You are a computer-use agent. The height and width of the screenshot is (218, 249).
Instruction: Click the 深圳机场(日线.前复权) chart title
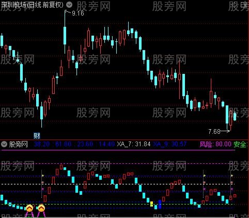point(32,5)
